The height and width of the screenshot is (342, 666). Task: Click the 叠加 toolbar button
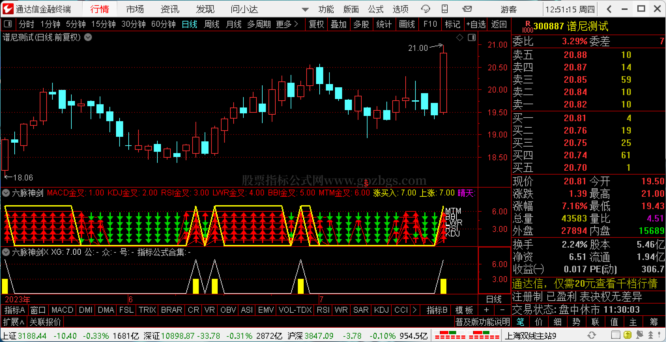pos(339,24)
